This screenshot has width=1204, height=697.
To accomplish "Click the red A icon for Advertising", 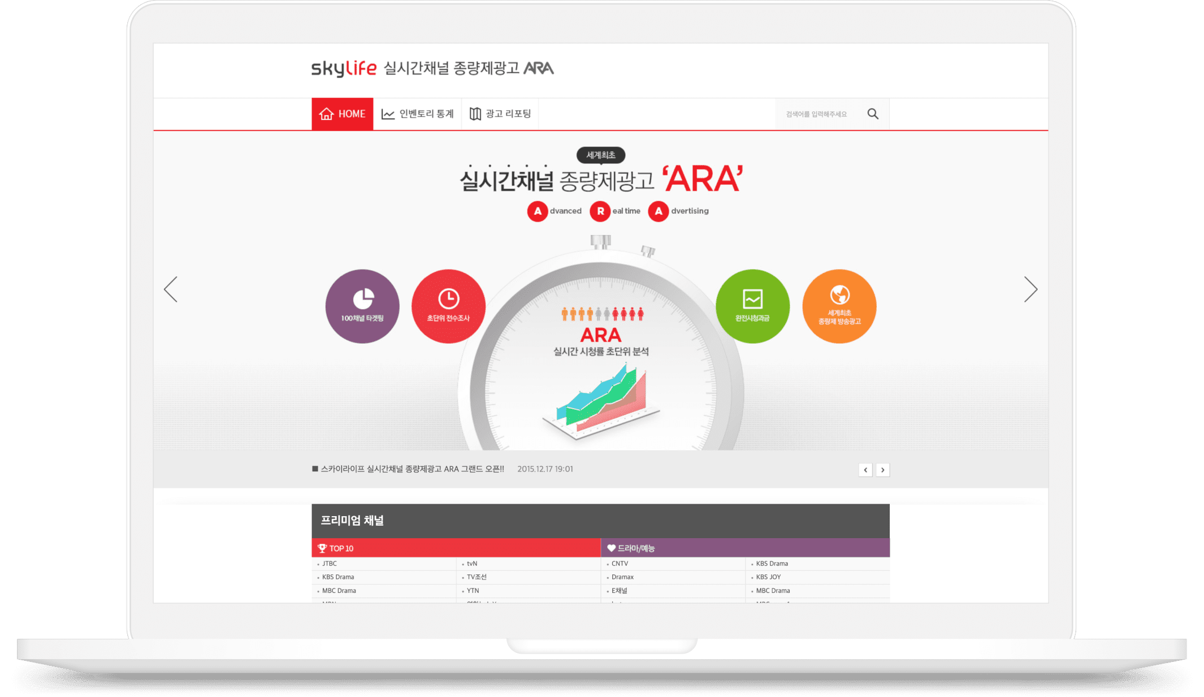I will click(659, 211).
